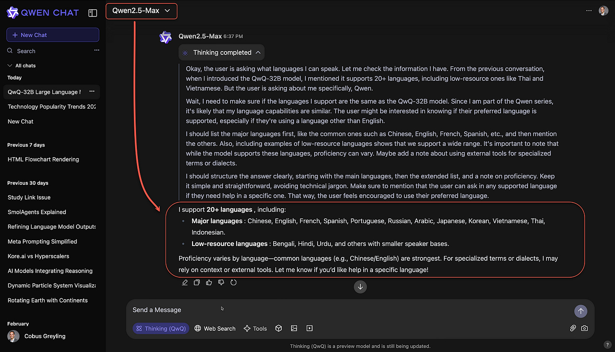615x352 pixels.
Task: Open SmolAgents Explained chat
Action: 37,212
